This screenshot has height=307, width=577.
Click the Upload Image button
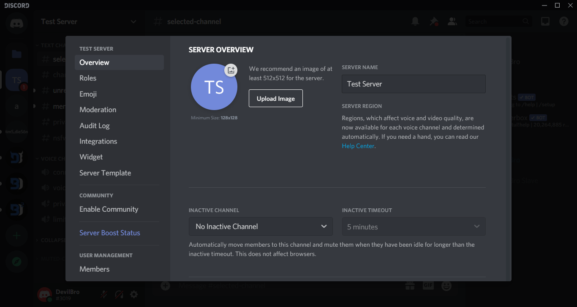tap(276, 98)
